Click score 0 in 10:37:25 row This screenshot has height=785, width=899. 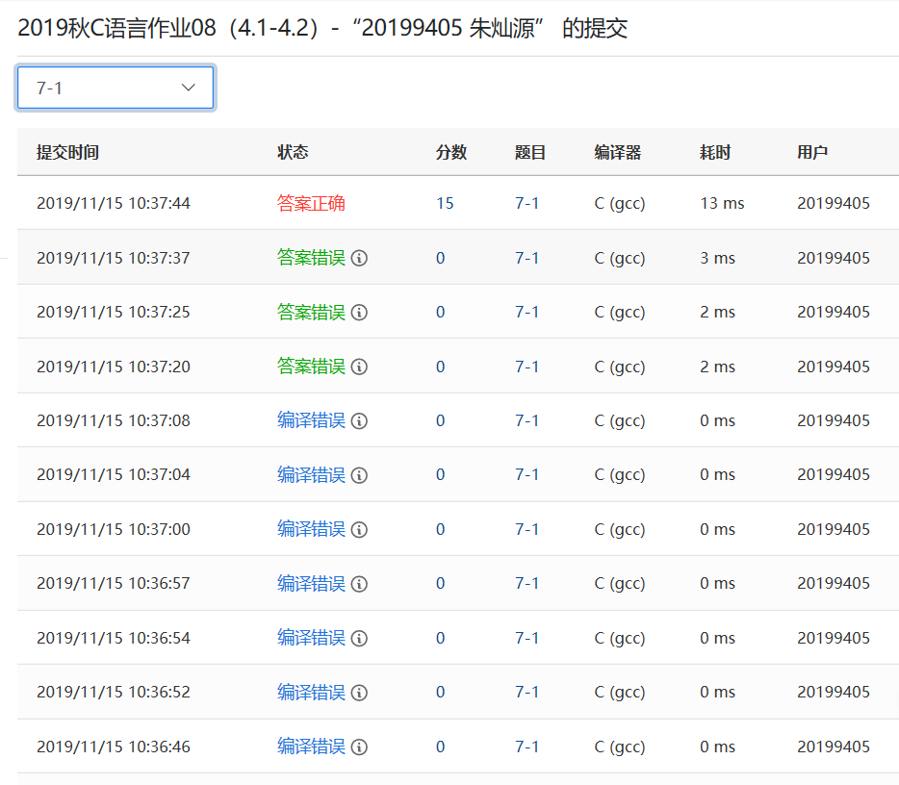coord(441,312)
